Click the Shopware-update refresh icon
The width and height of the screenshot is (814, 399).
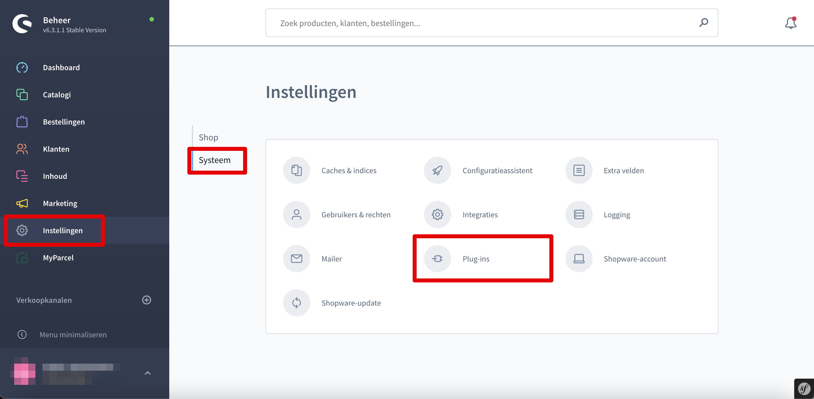pos(296,303)
